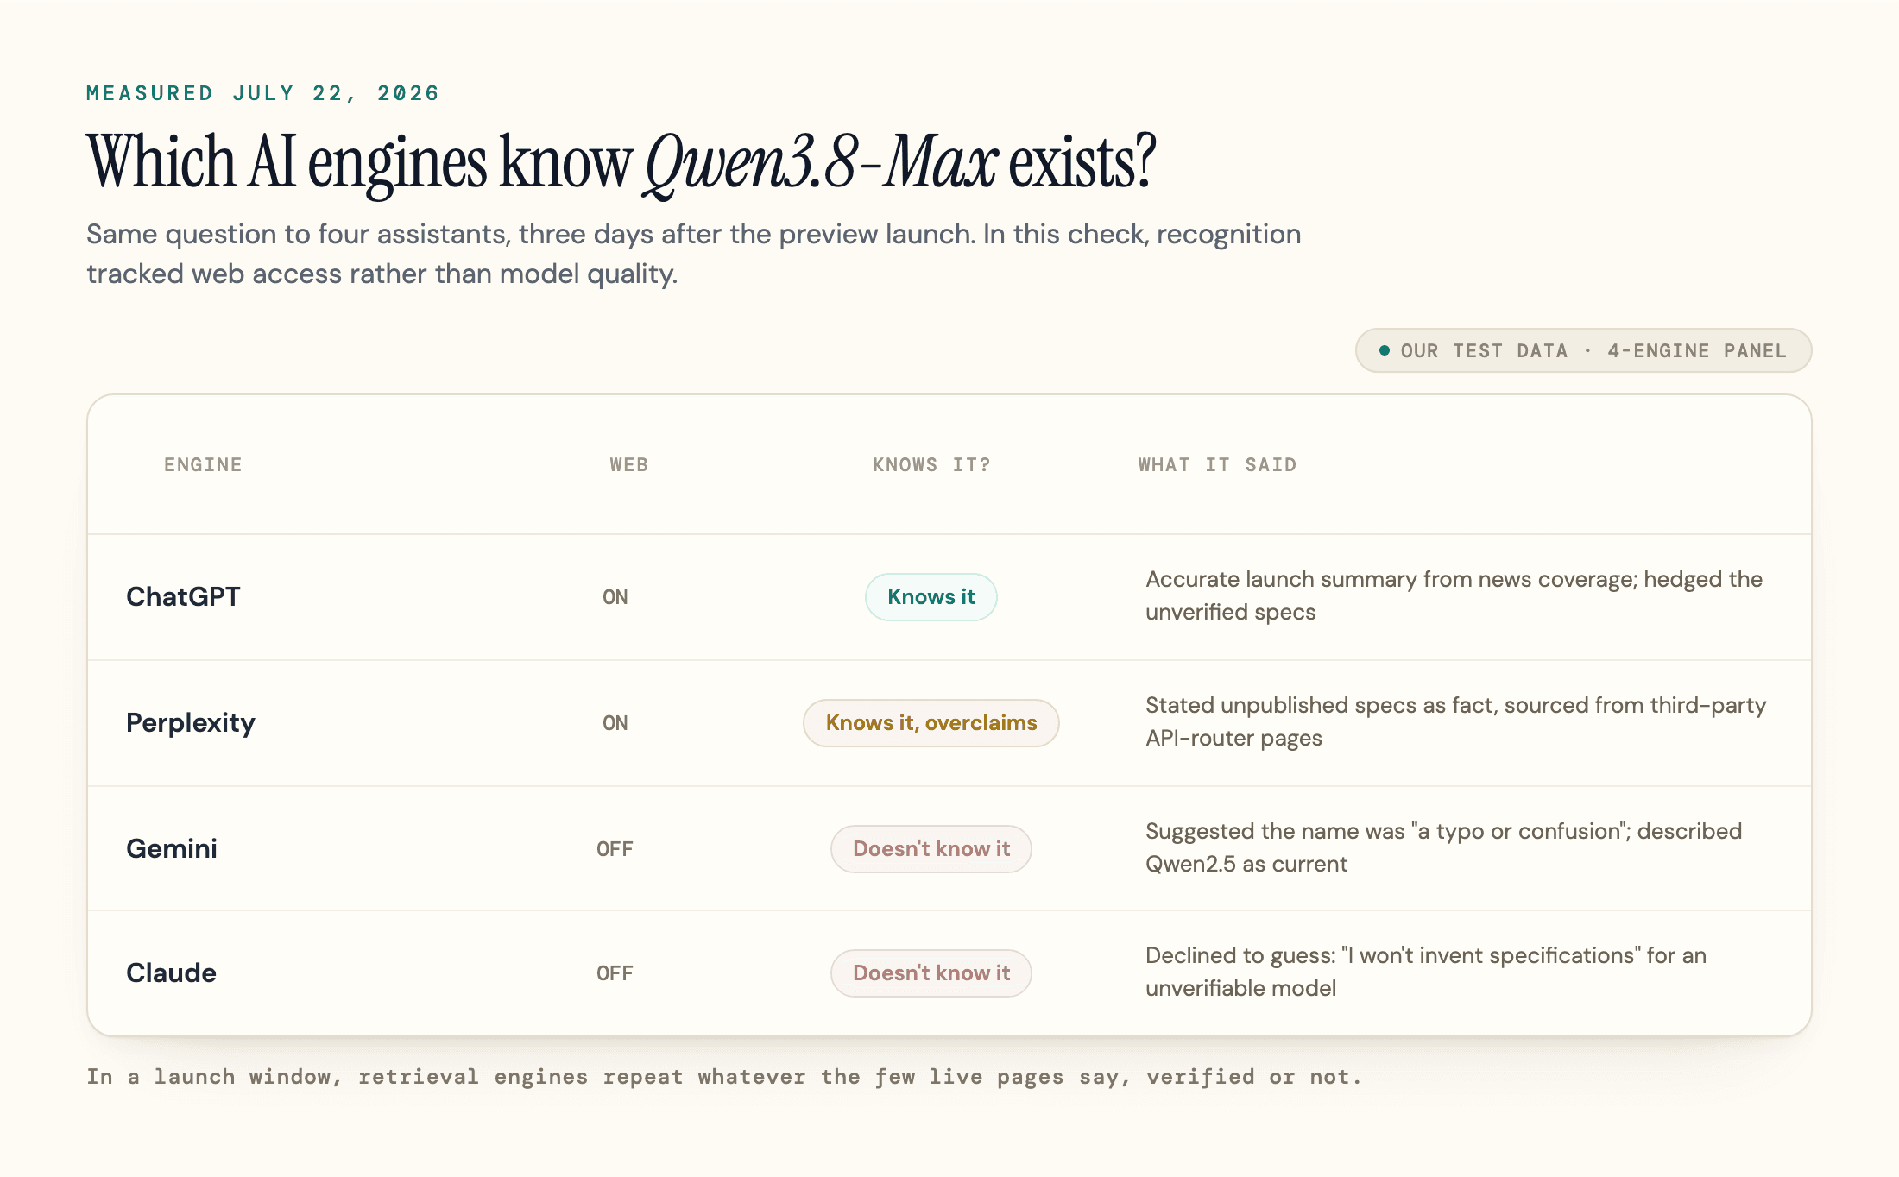Click Gemini's 'typo or confusion' description
The height and width of the screenshot is (1177, 1899).
1443,847
